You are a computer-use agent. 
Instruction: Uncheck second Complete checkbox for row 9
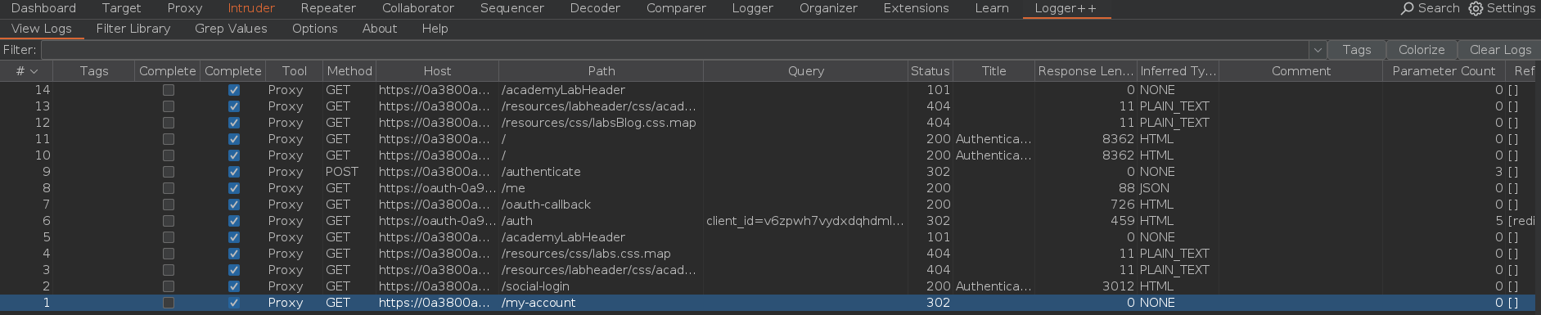(x=234, y=172)
